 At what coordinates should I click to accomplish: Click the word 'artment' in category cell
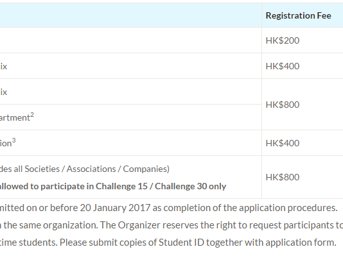pyautogui.click(x=15, y=117)
